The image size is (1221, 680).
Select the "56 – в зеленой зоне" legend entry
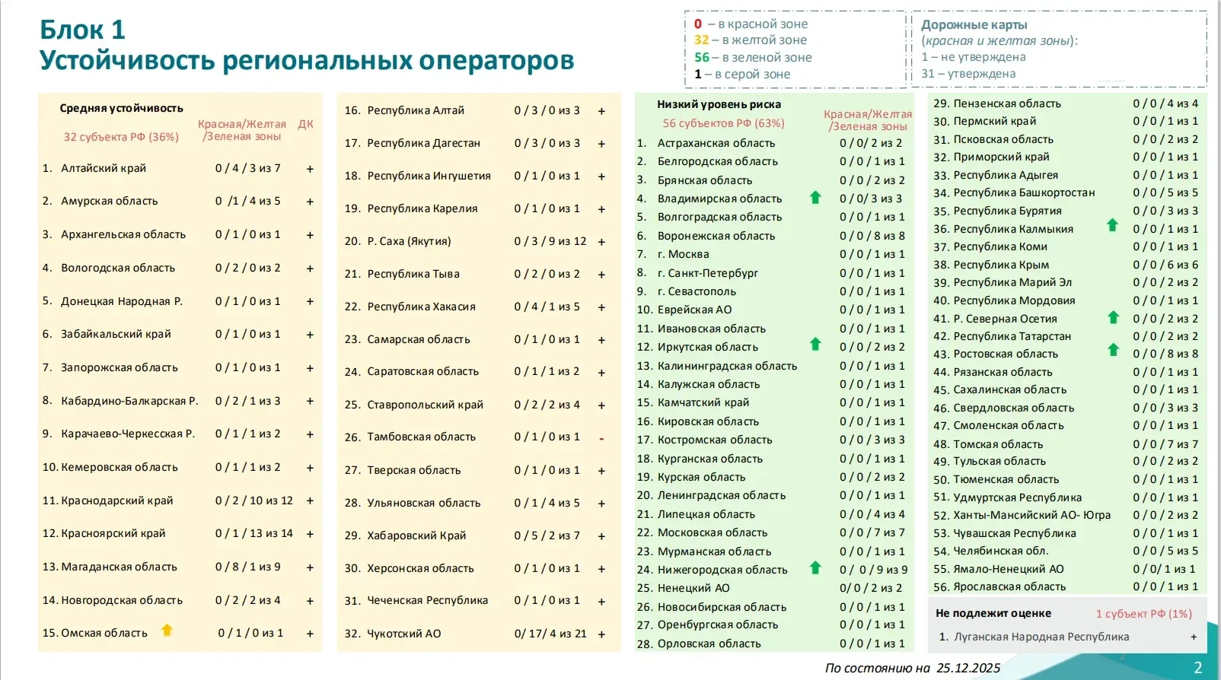(x=752, y=57)
